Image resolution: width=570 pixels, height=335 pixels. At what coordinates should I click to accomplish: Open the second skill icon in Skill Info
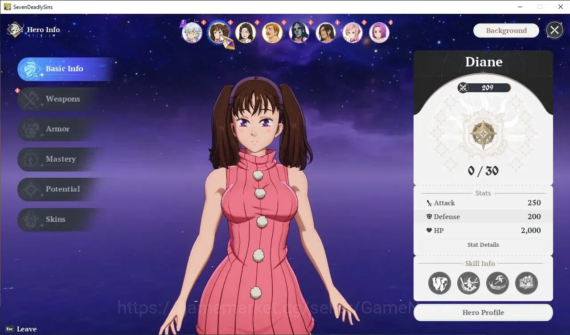click(469, 283)
